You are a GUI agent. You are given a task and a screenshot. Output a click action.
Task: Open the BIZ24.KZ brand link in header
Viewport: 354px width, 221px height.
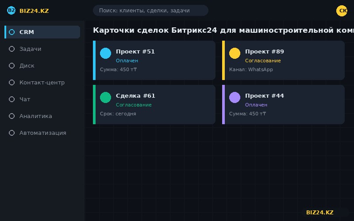(34, 11)
